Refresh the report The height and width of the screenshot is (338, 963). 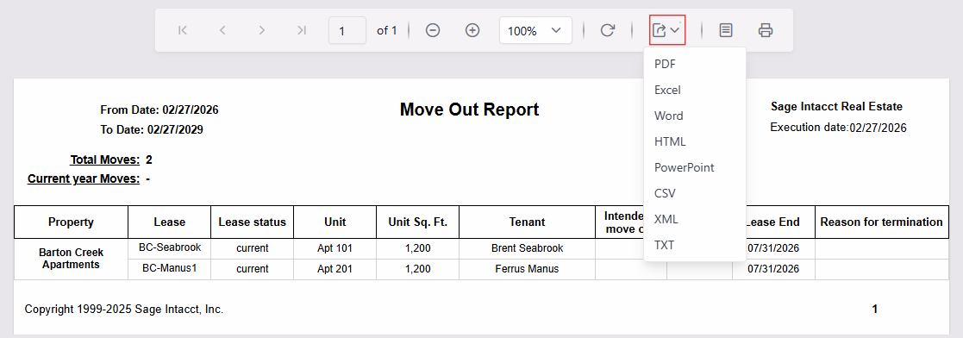click(x=608, y=30)
